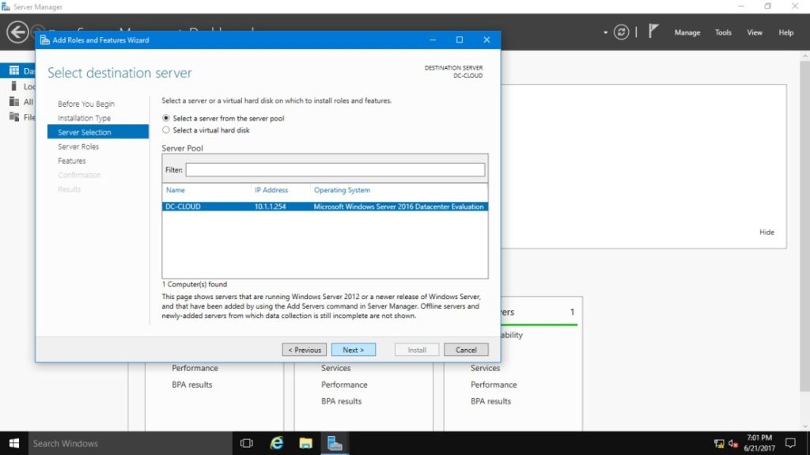
Task: Click the Cancel button in the wizard
Action: 466,350
